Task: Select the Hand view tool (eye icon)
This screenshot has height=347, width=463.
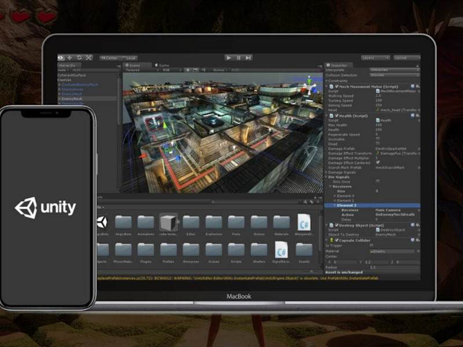Action: coord(61,58)
